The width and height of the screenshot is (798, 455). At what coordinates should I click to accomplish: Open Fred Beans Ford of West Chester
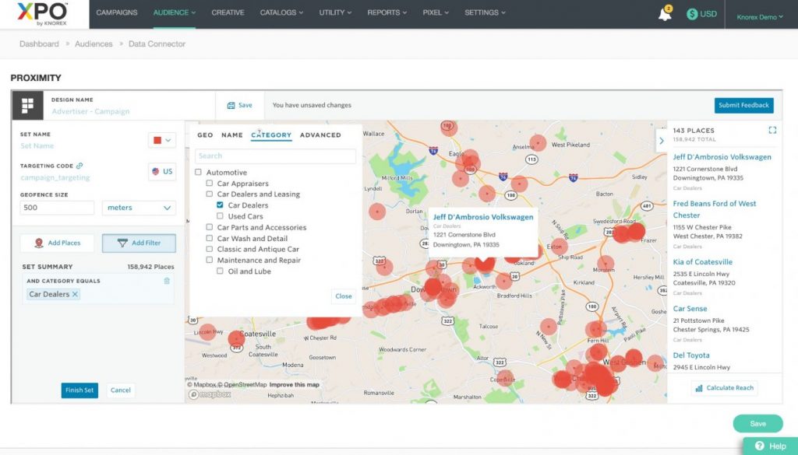click(x=714, y=209)
